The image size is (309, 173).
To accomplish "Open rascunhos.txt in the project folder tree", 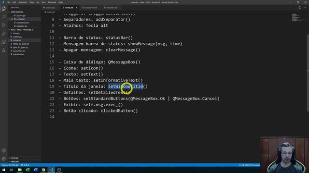I will [x=19, y=51].
